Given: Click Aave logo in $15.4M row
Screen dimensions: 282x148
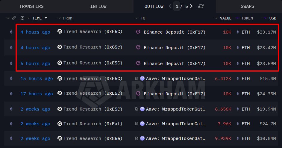Looking at the screenshot, I should click(x=142, y=78).
